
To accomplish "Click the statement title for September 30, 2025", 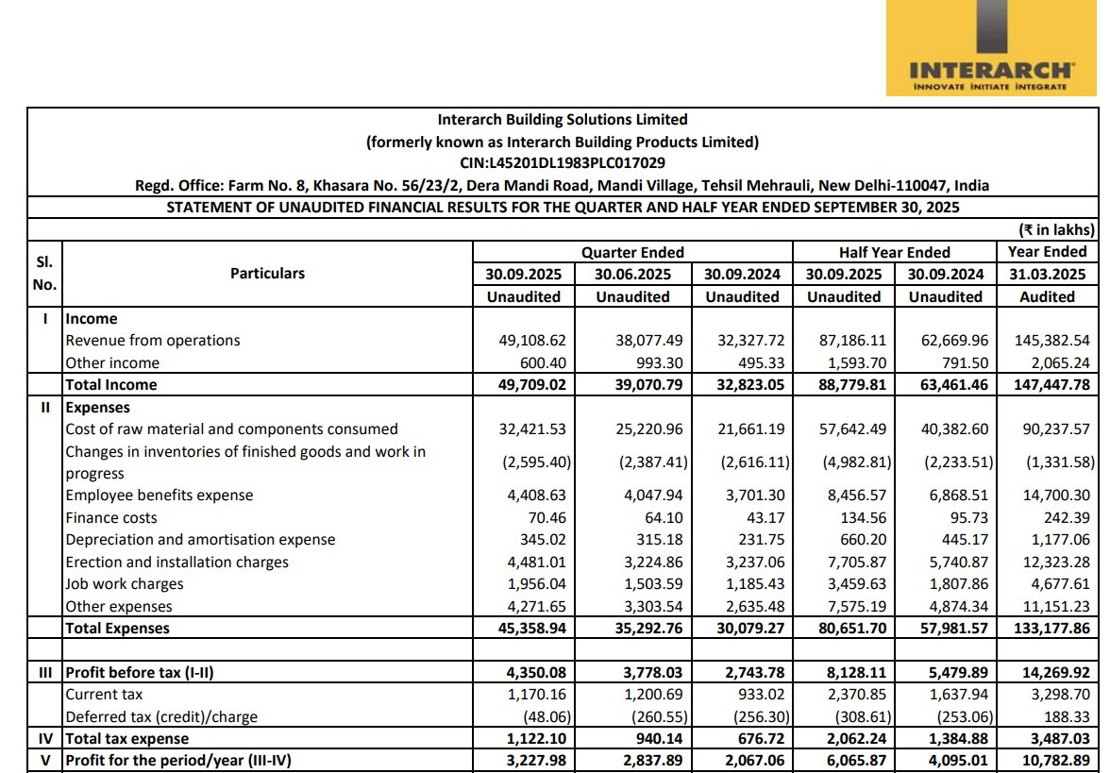I will (563, 208).
